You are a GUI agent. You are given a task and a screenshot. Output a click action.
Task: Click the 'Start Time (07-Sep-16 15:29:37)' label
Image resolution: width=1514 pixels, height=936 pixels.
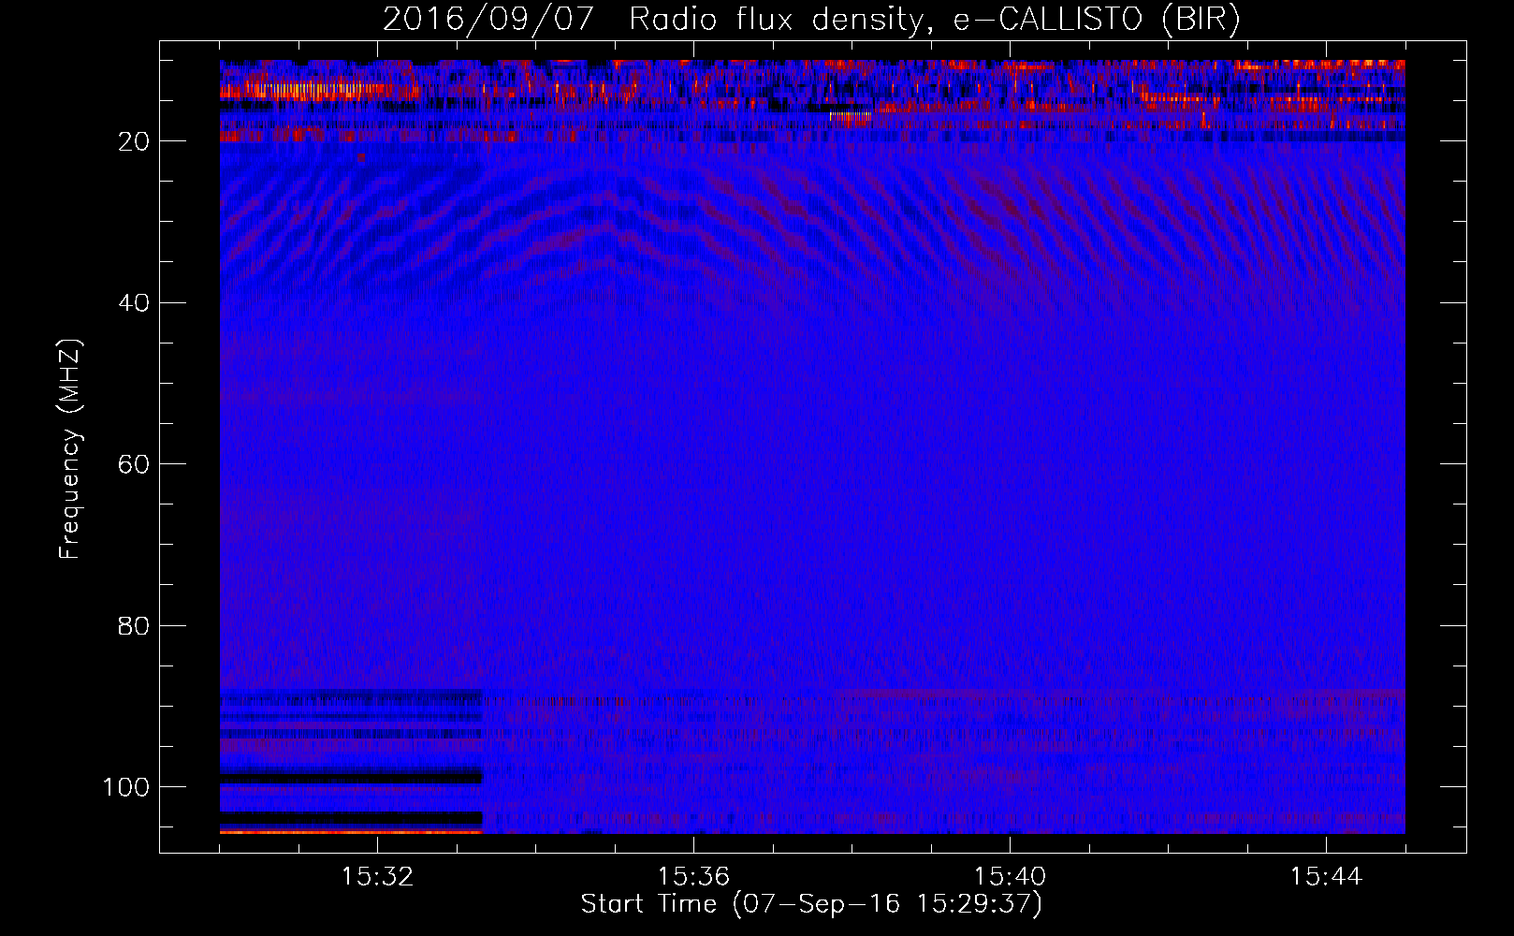click(x=811, y=904)
